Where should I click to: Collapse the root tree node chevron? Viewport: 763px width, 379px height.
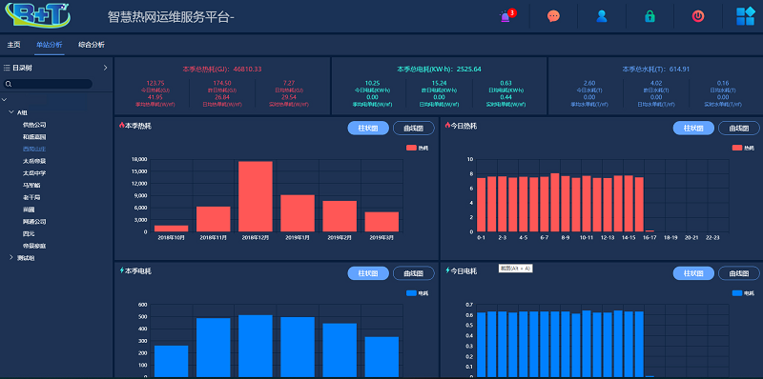click(x=5, y=100)
